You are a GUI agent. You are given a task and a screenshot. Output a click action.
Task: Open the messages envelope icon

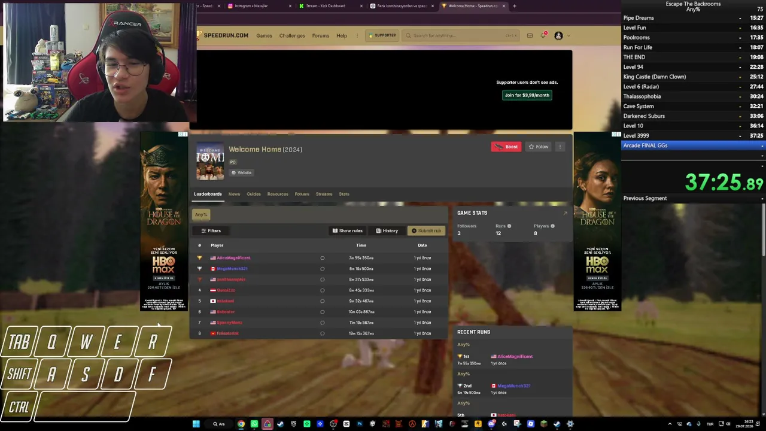tap(530, 36)
